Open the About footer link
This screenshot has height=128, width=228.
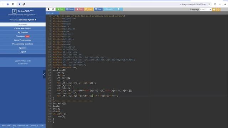pos(4,126)
